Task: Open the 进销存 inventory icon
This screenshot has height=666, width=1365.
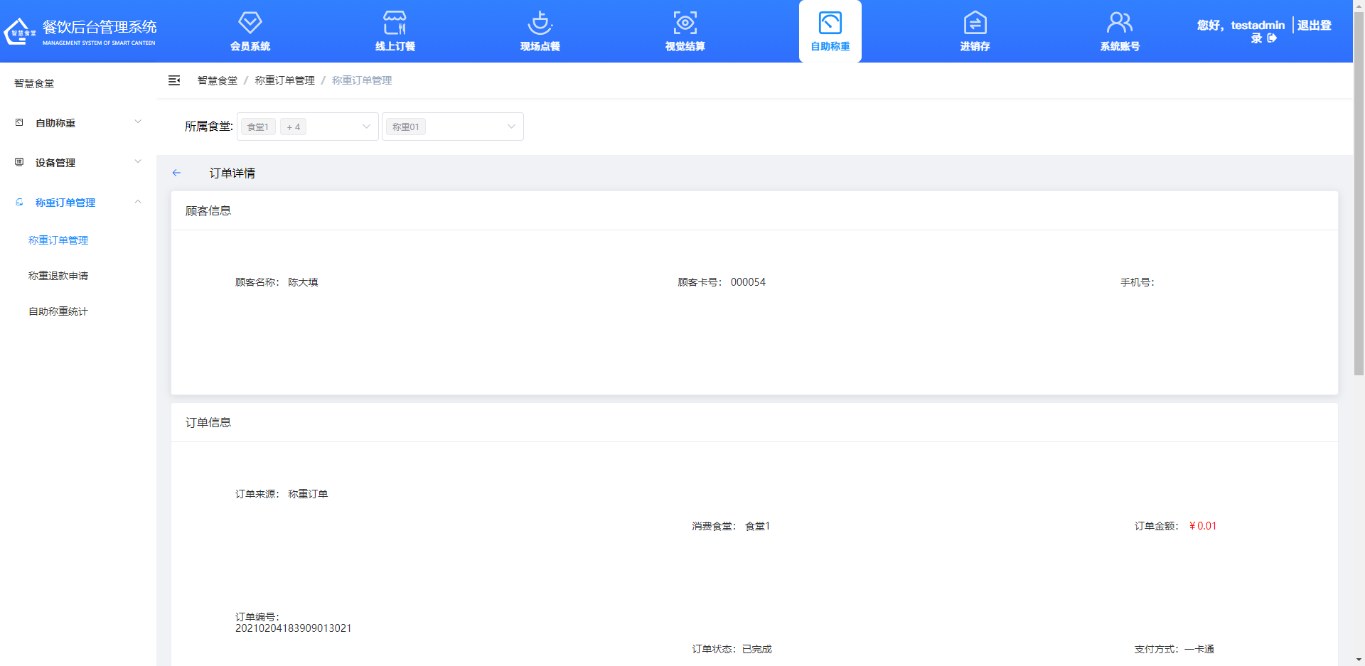Action: click(975, 23)
